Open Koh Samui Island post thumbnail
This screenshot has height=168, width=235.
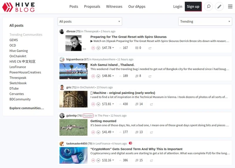(73, 71)
